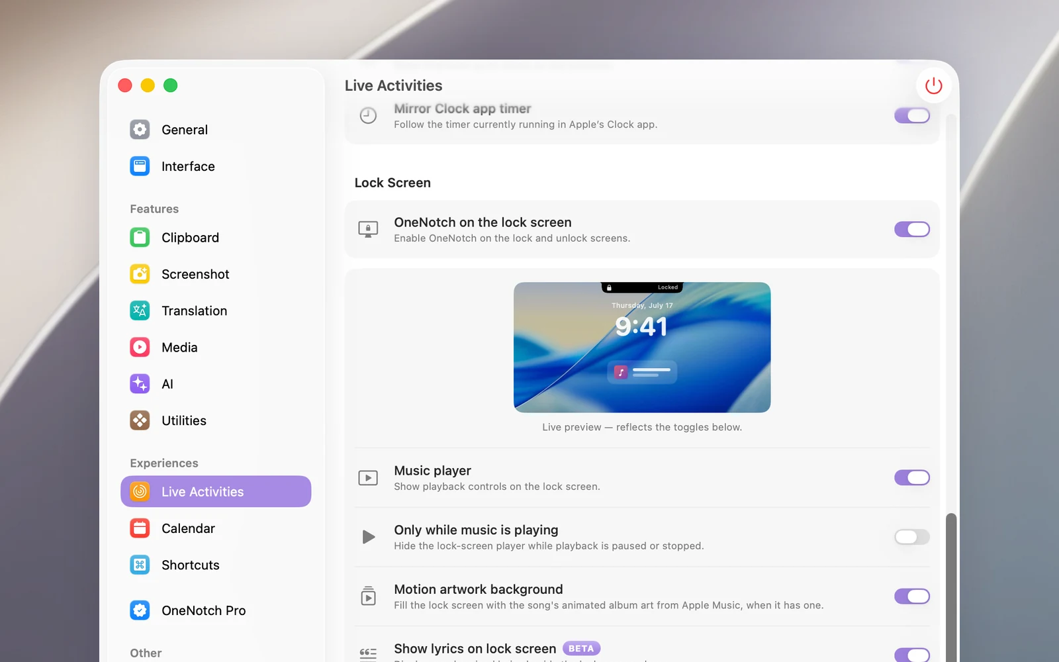This screenshot has width=1059, height=662.
Task: Click the teal Translation icon
Action: click(x=140, y=310)
